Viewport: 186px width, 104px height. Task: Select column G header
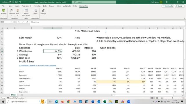[x=106, y=28]
